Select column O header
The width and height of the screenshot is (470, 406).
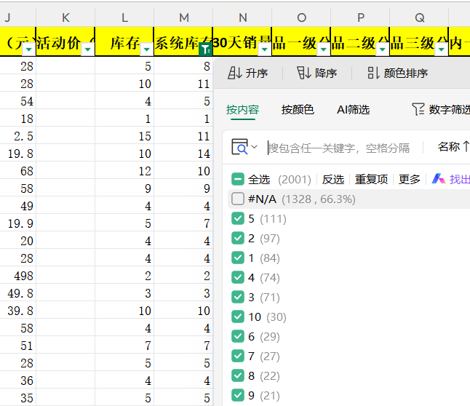pyautogui.click(x=301, y=17)
